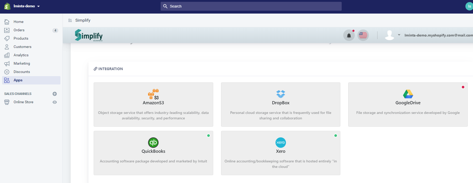
Task: Click the AmazonS3 logo
Action: click(x=153, y=94)
